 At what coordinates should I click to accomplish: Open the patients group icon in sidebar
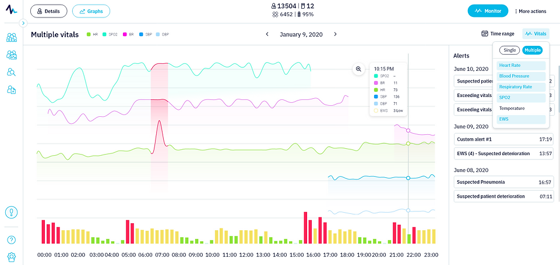pyautogui.click(x=12, y=37)
